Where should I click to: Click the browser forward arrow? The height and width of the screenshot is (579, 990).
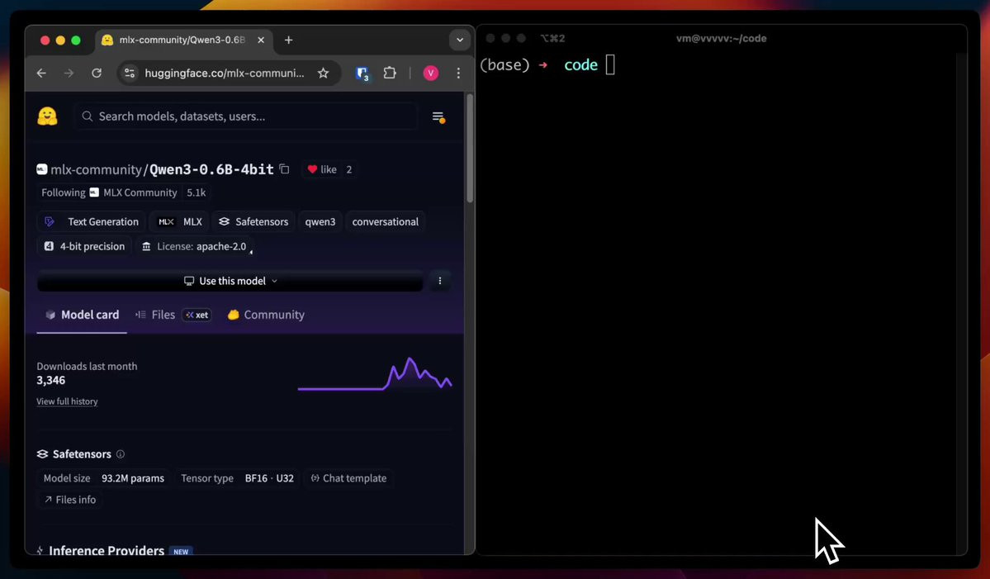69,74
